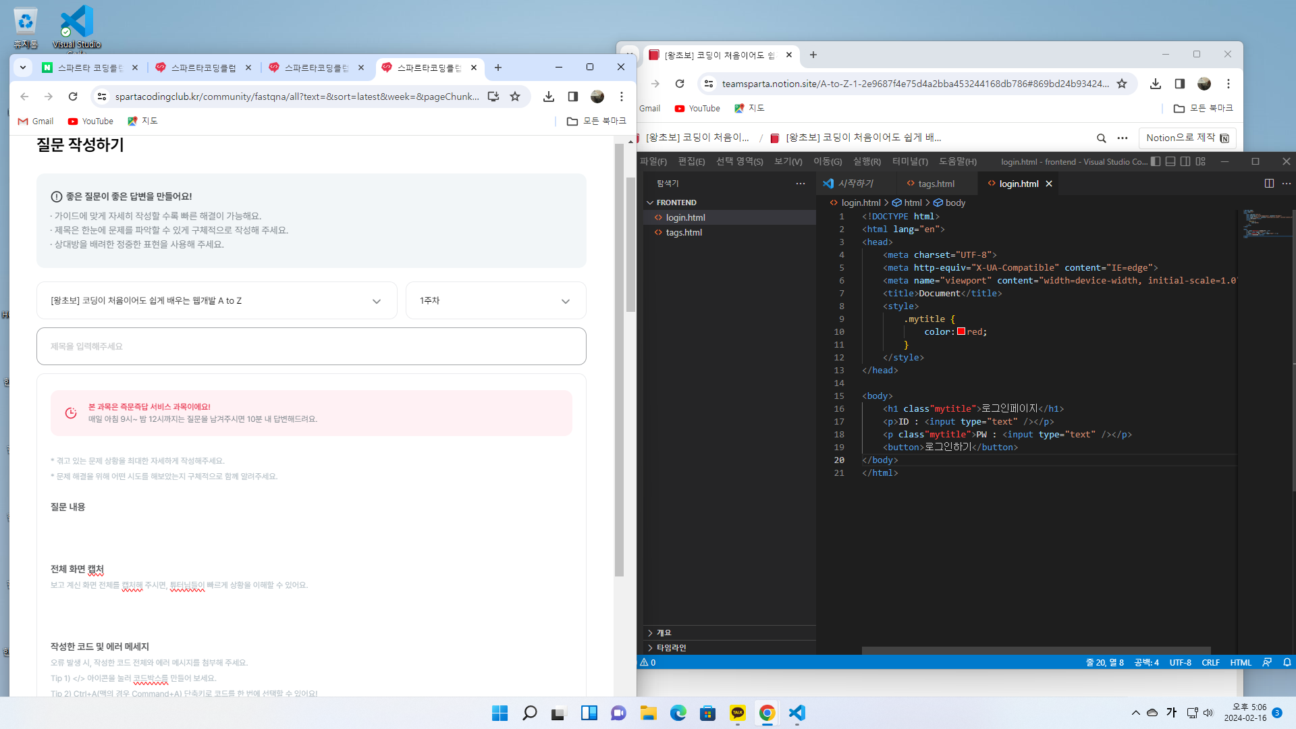Bookmark the Notion page with the star
Image resolution: width=1296 pixels, height=729 pixels.
coord(1122,84)
